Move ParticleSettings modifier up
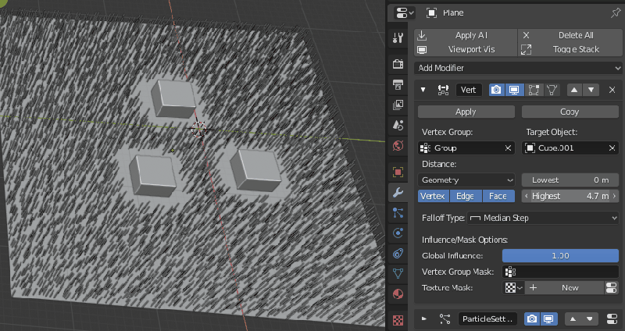The width and height of the screenshot is (625, 331). [x=573, y=319]
